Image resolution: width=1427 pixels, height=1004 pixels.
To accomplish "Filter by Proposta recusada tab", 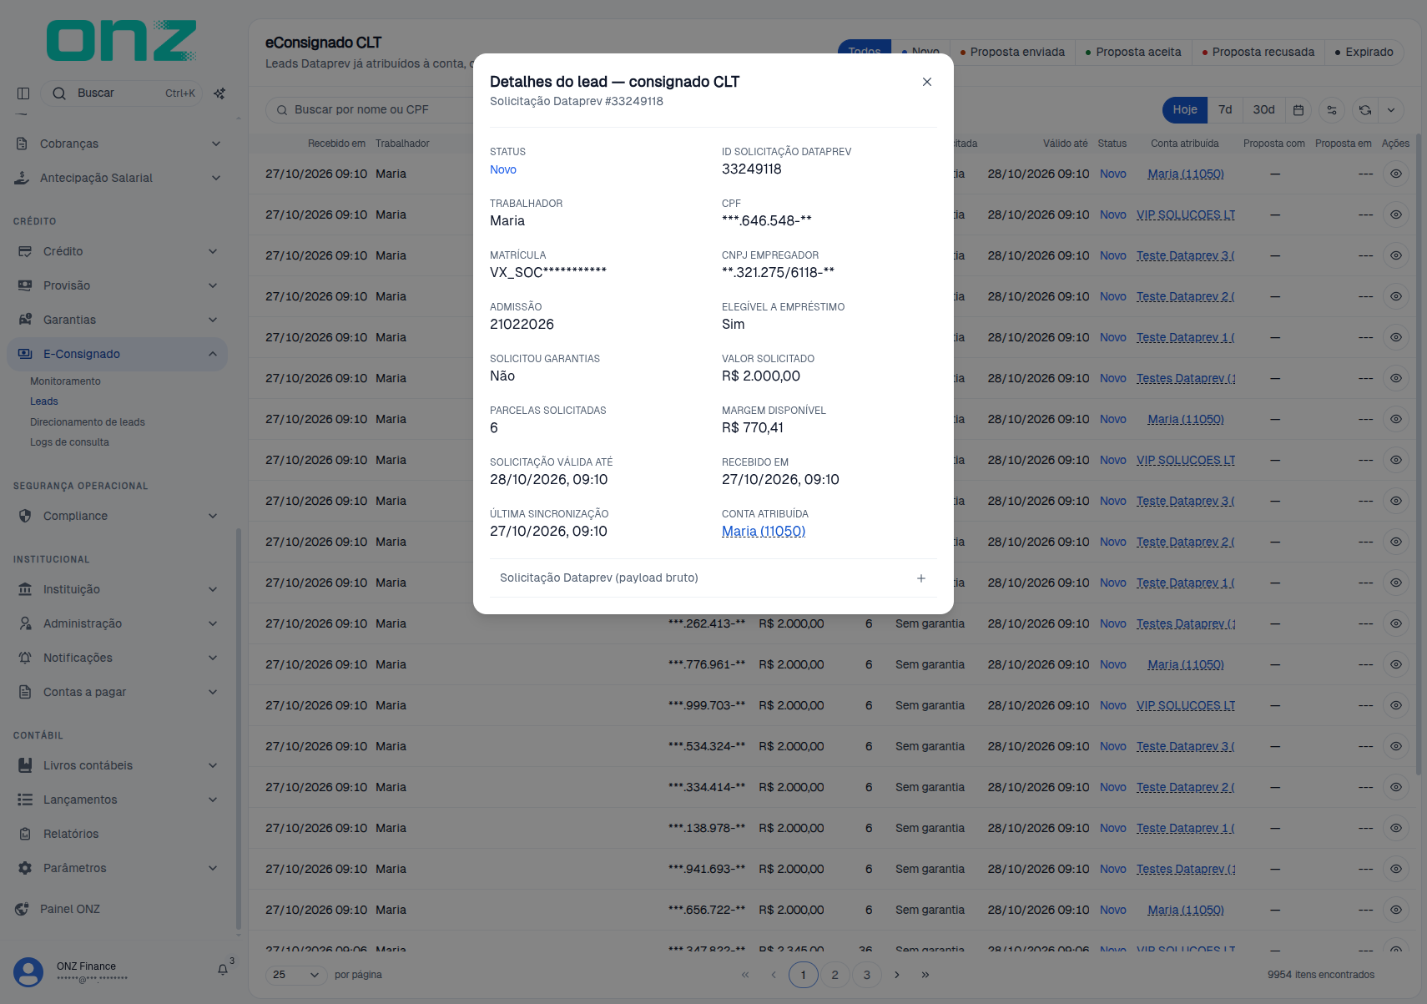I will (x=1258, y=52).
